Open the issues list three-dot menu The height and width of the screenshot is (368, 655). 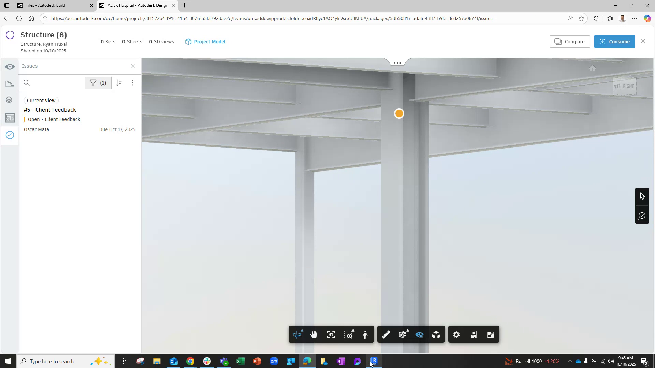pos(133,83)
